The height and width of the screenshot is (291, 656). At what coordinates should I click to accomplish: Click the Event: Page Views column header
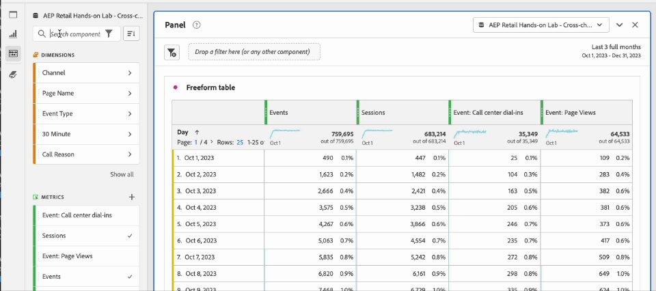pyautogui.click(x=586, y=113)
